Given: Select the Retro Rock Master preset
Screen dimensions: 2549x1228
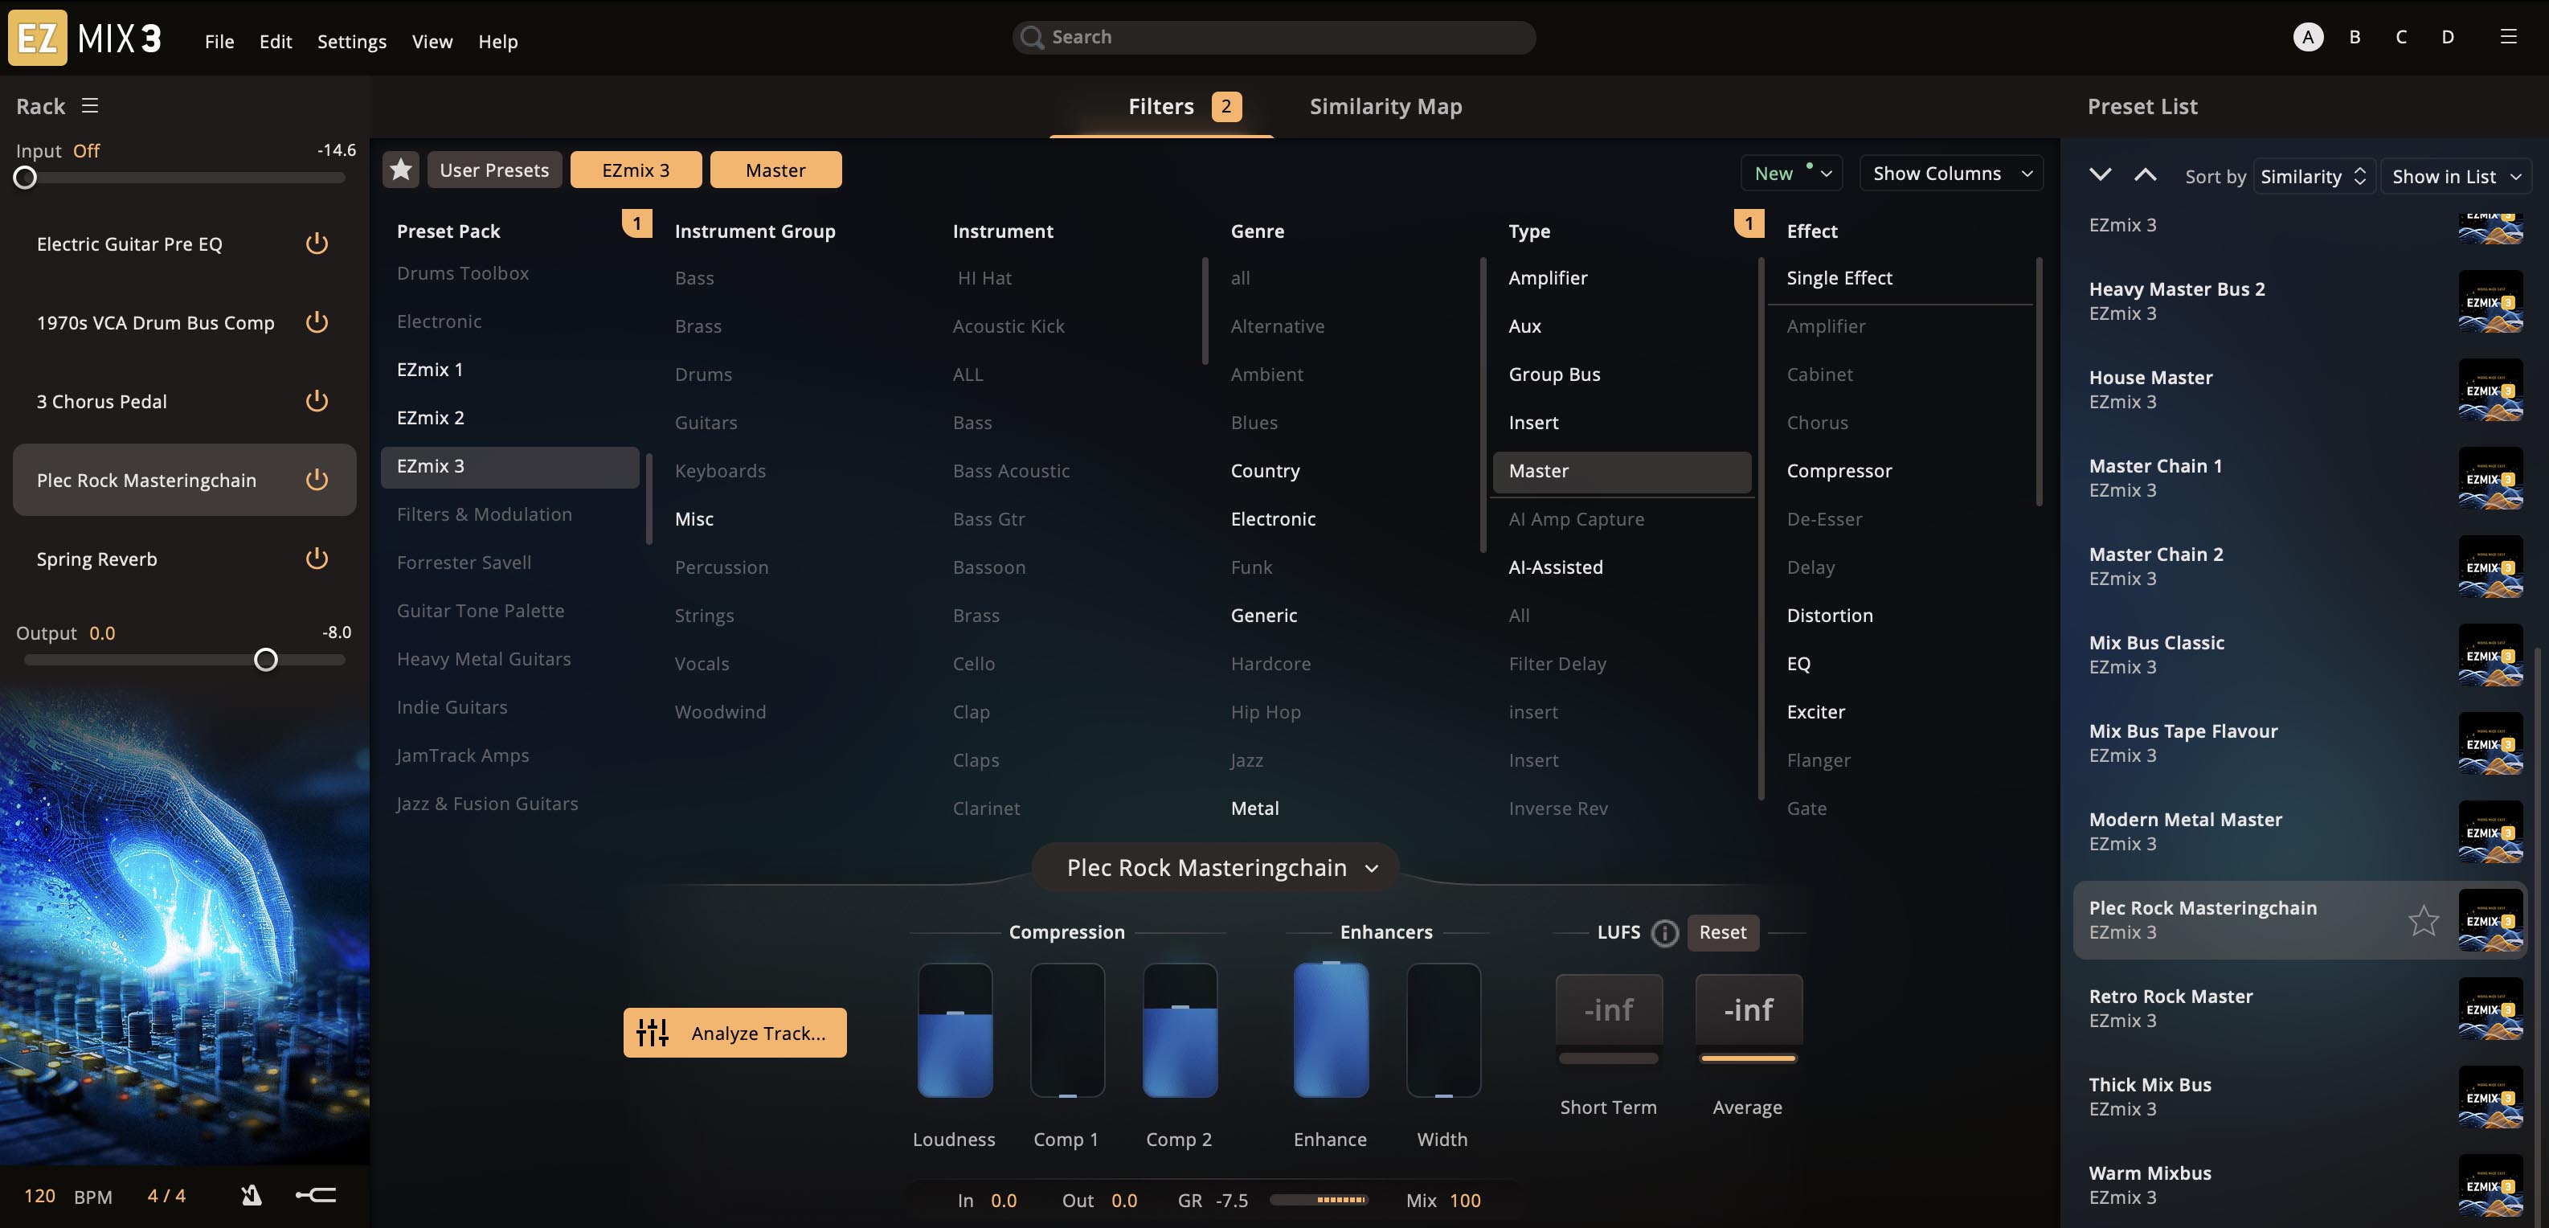Looking at the screenshot, I should [x=2300, y=1009].
